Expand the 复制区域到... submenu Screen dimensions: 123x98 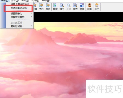(20, 26)
